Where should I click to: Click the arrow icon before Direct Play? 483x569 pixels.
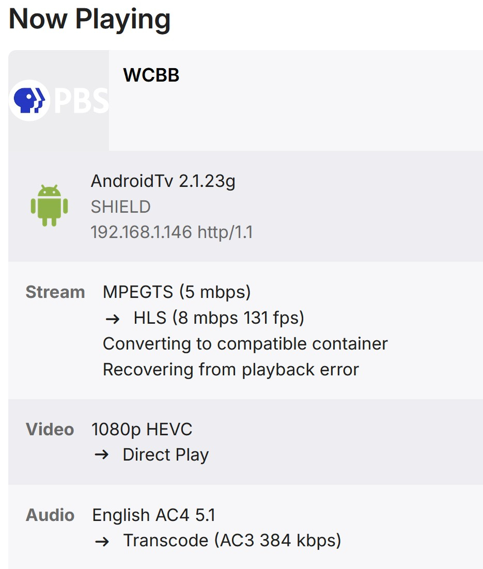102,455
